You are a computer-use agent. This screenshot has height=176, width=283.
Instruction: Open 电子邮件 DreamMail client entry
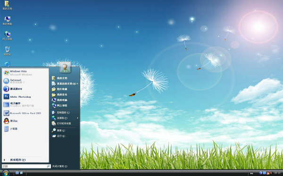click(25, 105)
